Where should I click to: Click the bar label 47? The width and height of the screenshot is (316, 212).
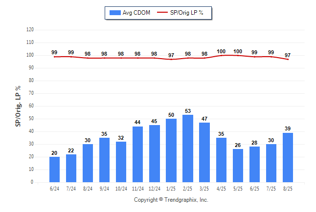[x=204, y=119]
